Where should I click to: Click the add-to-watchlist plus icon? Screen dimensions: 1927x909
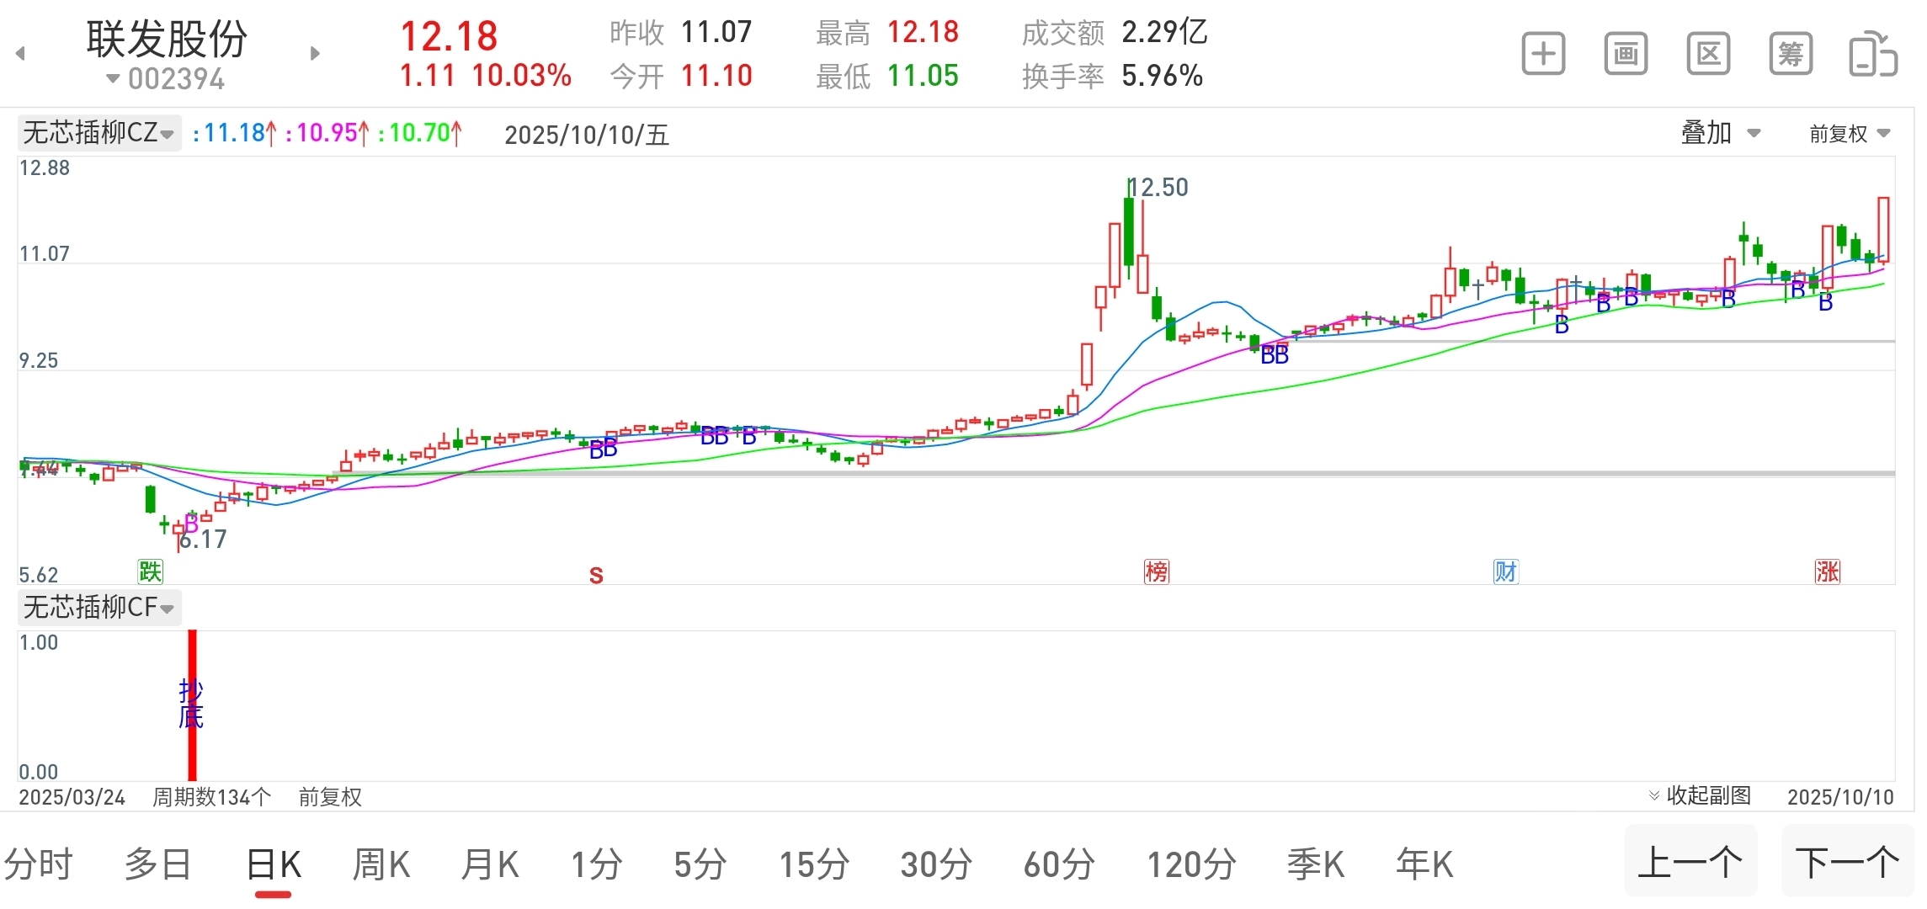coord(1543,55)
